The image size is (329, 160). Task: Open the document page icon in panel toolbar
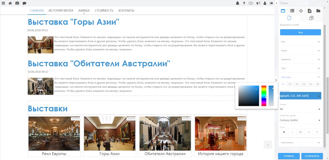click(x=310, y=11)
